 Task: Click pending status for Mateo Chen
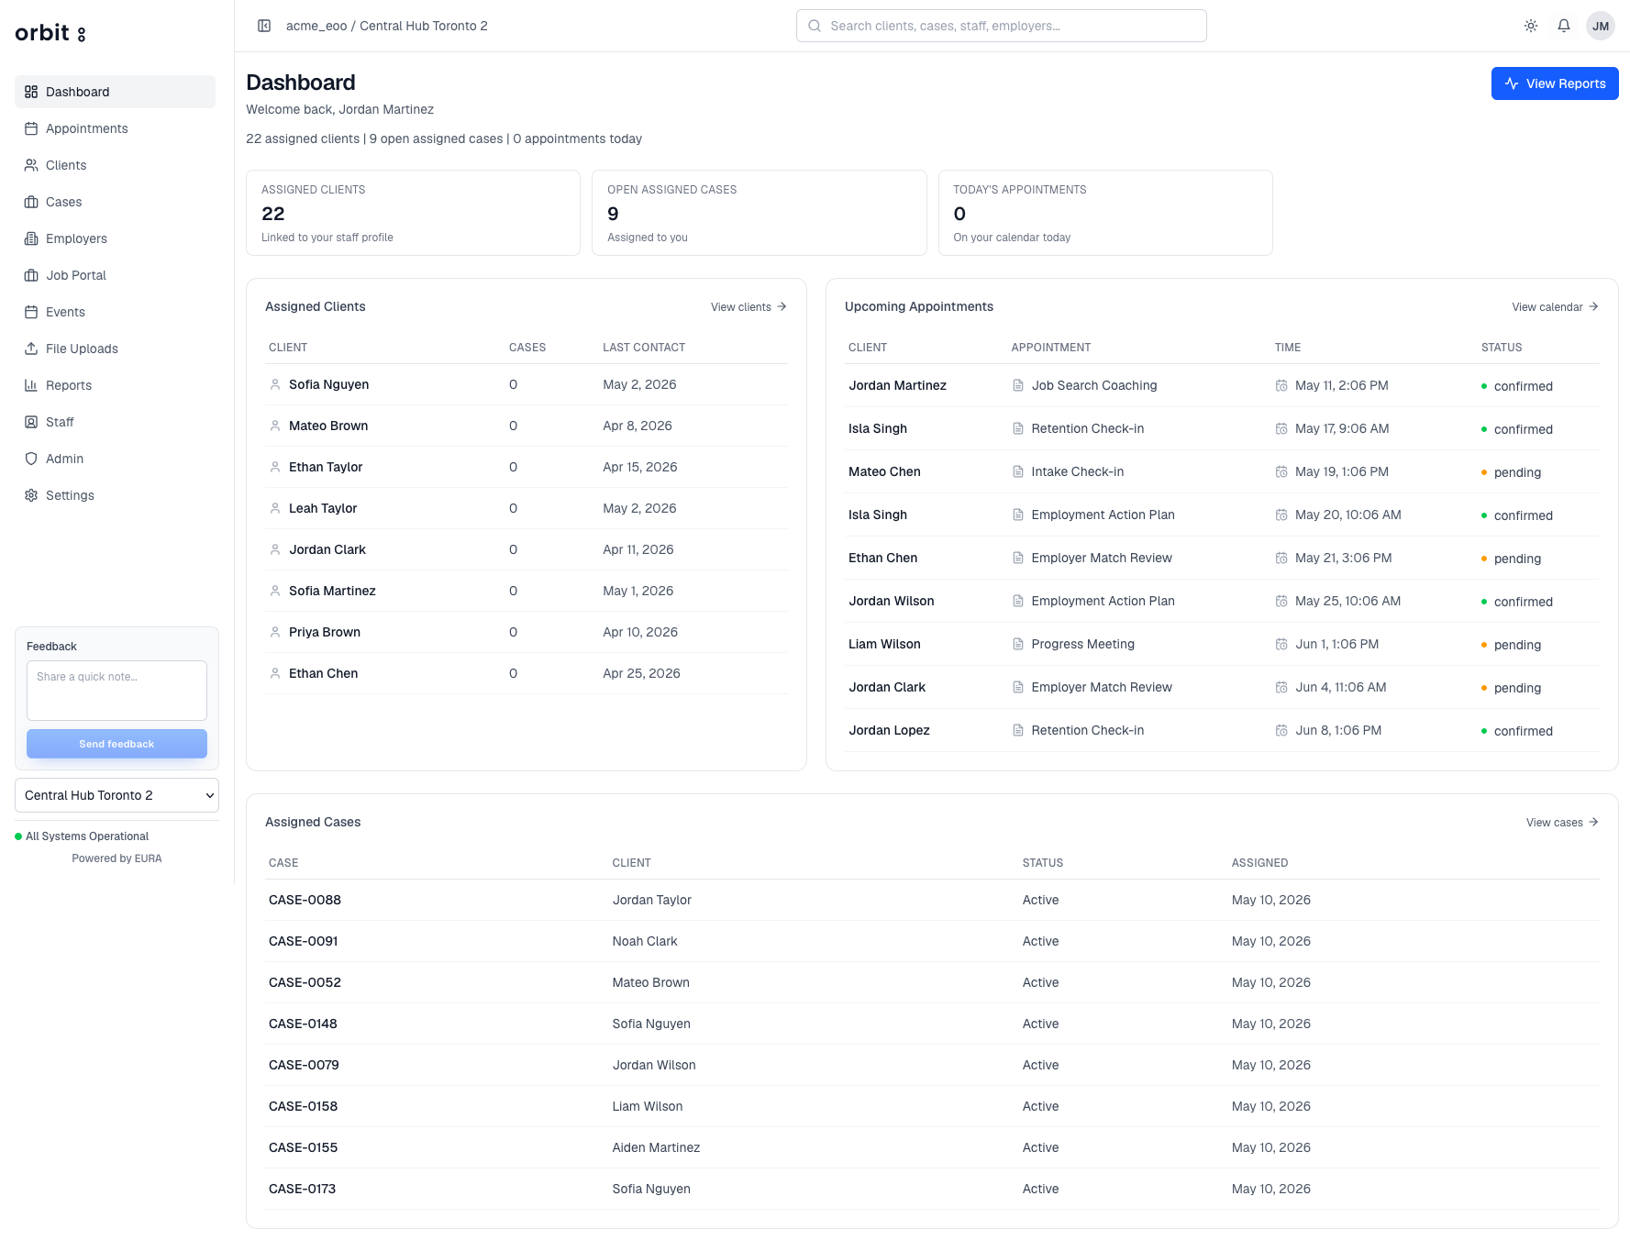point(1517,472)
